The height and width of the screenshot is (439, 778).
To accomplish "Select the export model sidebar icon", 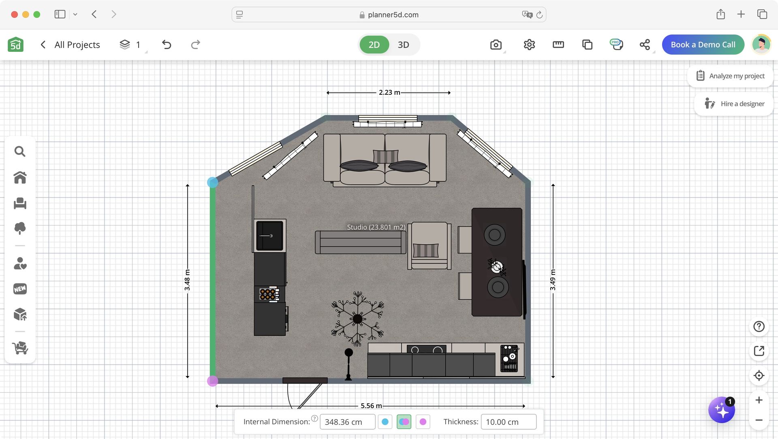I will [20, 314].
